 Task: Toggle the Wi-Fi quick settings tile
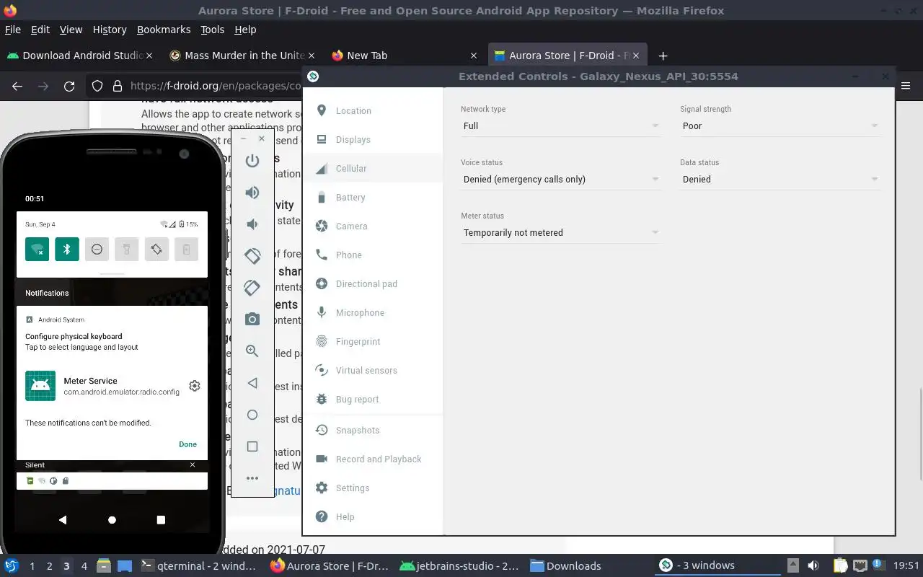point(37,249)
